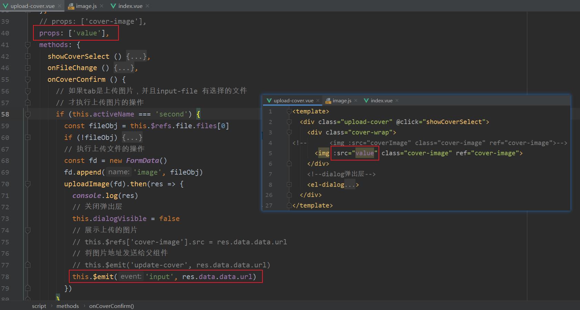Click console.log(res) statement

pos(105,196)
